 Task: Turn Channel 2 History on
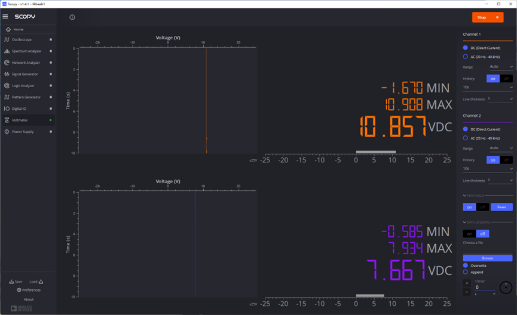(493, 160)
